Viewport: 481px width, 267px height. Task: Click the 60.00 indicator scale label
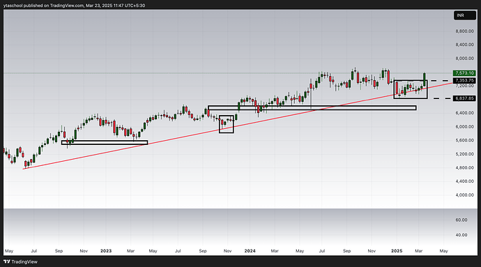(461, 220)
